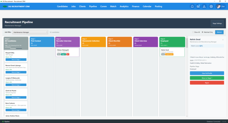The image size is (228, 123).
Task: Click the Stage Settings button
Action: click(x=217, y=23)
